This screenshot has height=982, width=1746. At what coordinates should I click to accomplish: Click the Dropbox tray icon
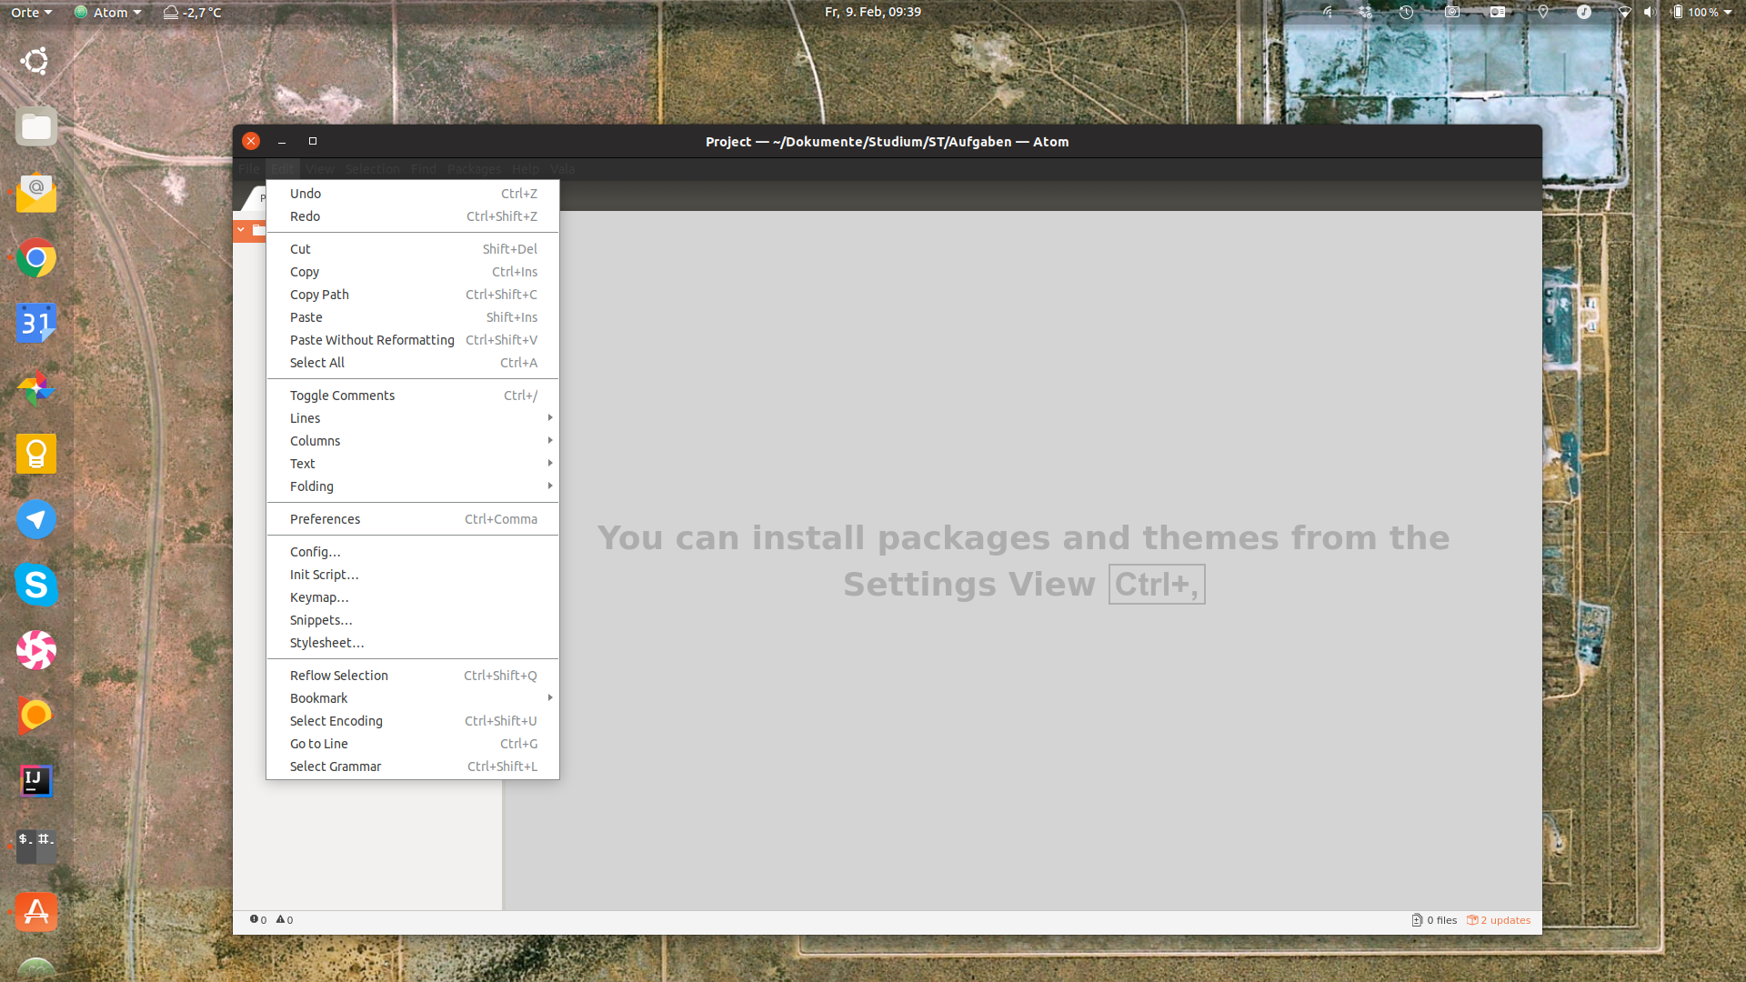1365,12
